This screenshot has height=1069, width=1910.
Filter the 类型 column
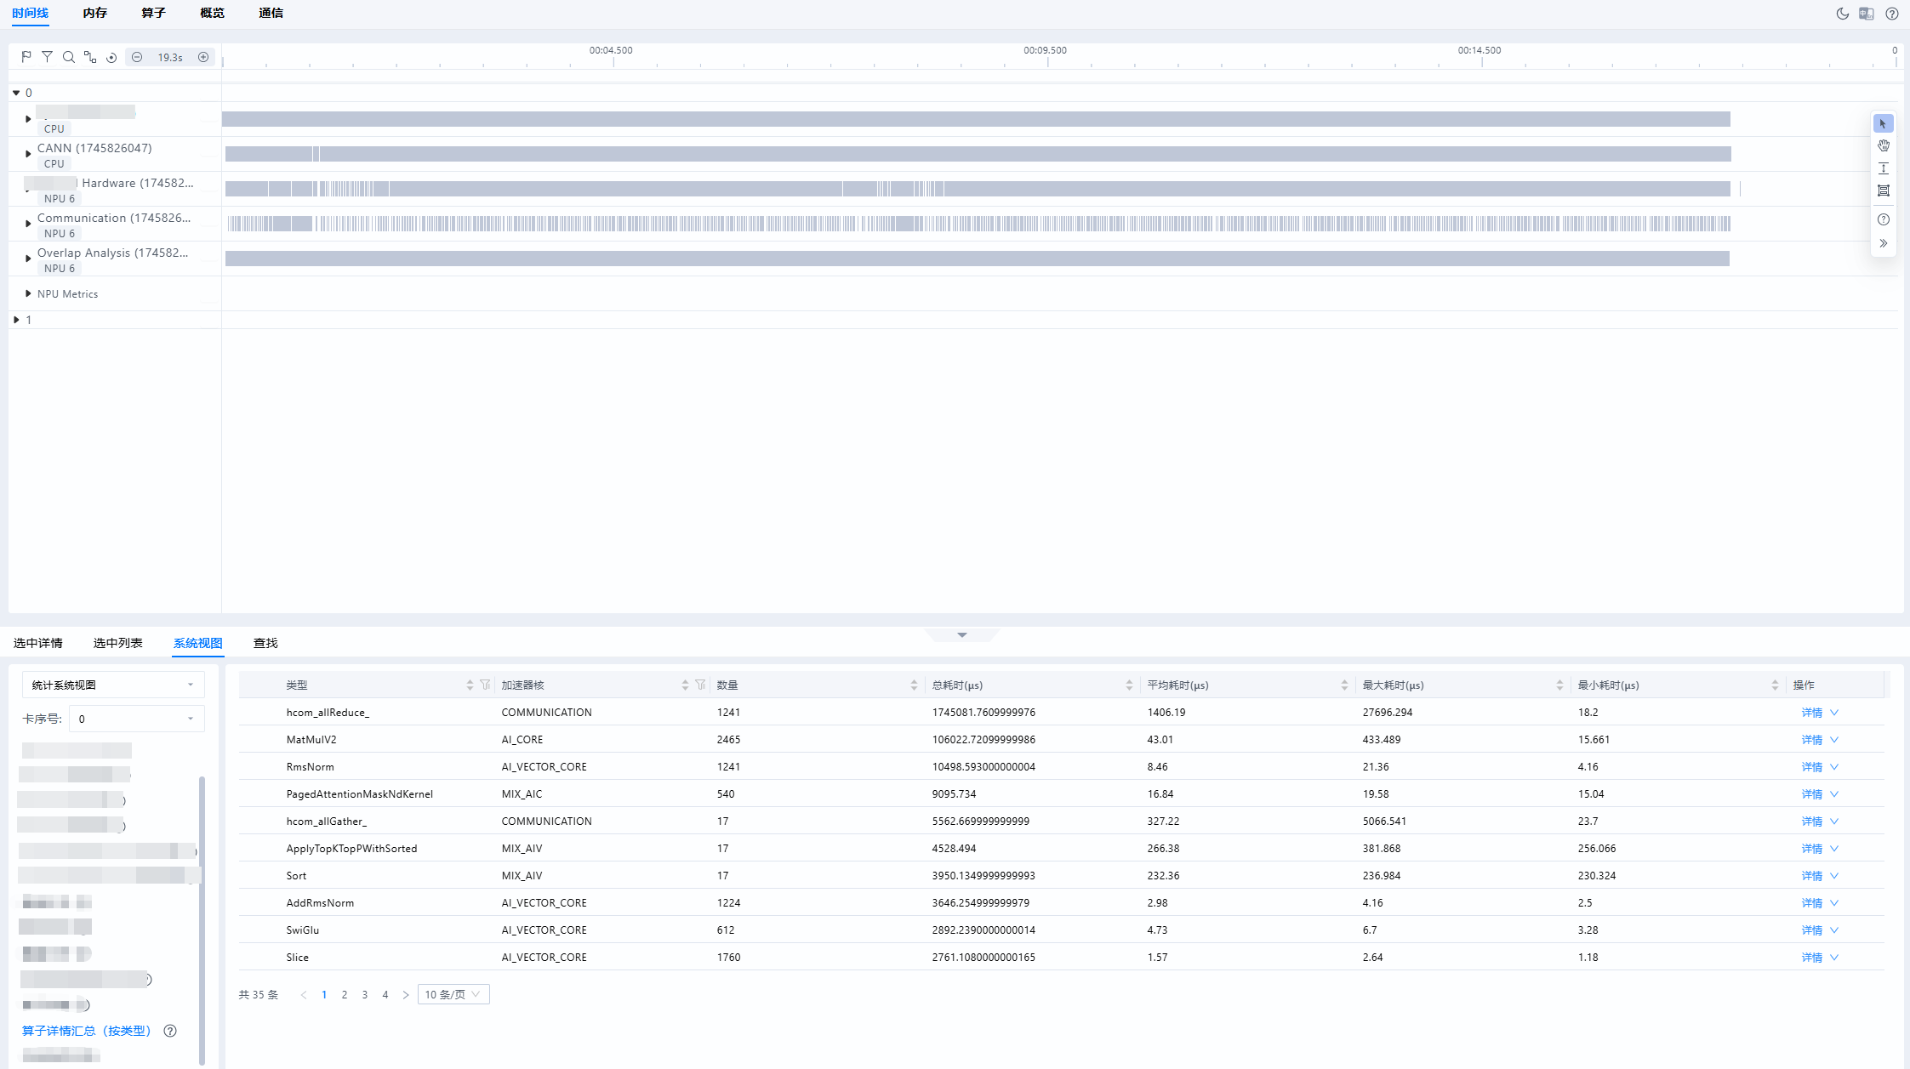[x=485, y=685]
